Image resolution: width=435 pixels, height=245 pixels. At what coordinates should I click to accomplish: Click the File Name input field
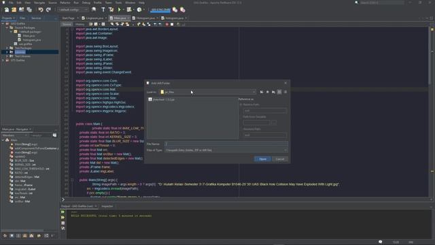[226, 144]
